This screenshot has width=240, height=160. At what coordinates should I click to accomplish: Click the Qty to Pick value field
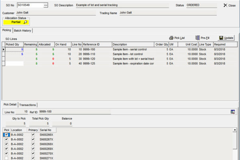point(16,124)
